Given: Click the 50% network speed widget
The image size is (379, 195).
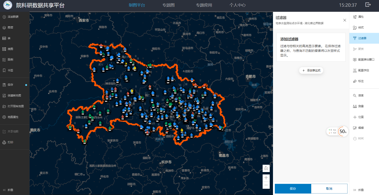Looking at the screenshot, I should [337, 131].
